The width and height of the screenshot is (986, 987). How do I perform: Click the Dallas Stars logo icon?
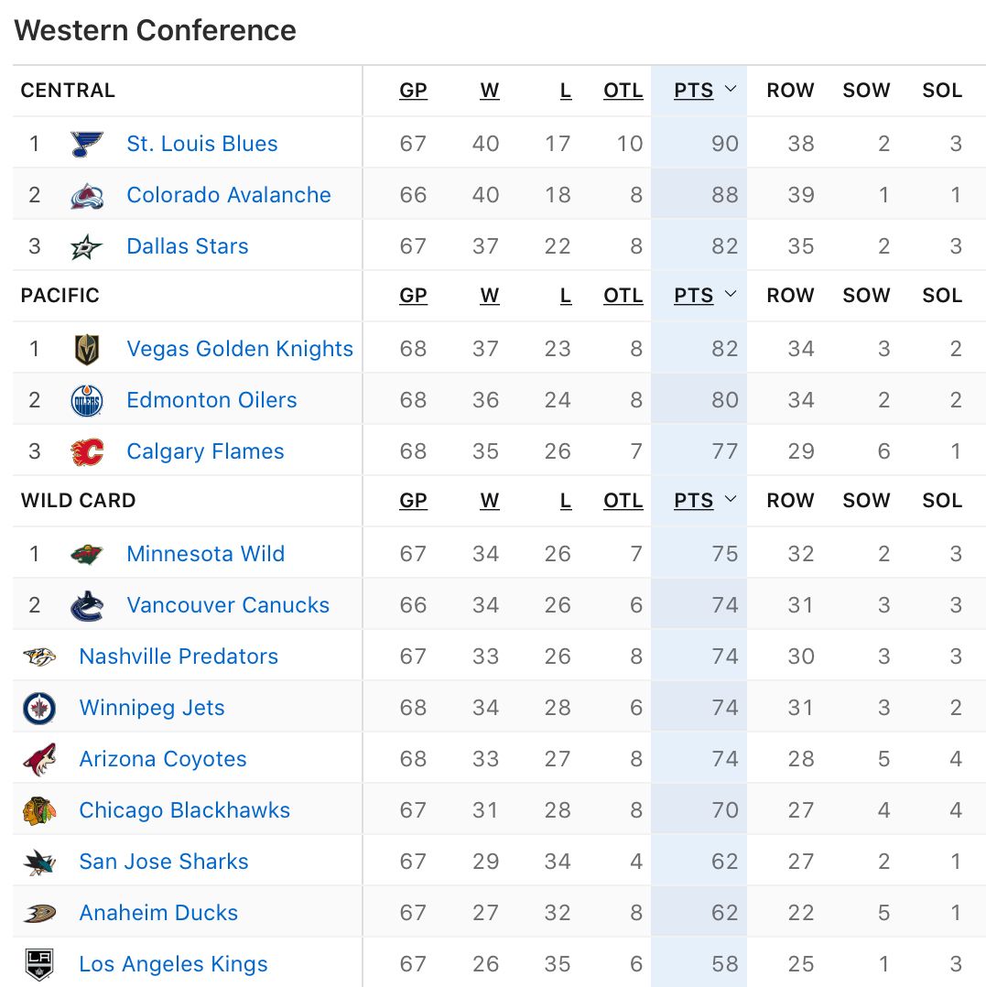coord(87,246)
